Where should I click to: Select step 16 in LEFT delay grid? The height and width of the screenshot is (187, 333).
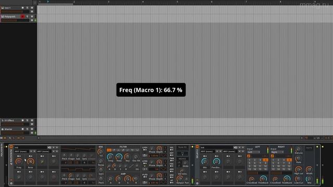click(265, 169)
